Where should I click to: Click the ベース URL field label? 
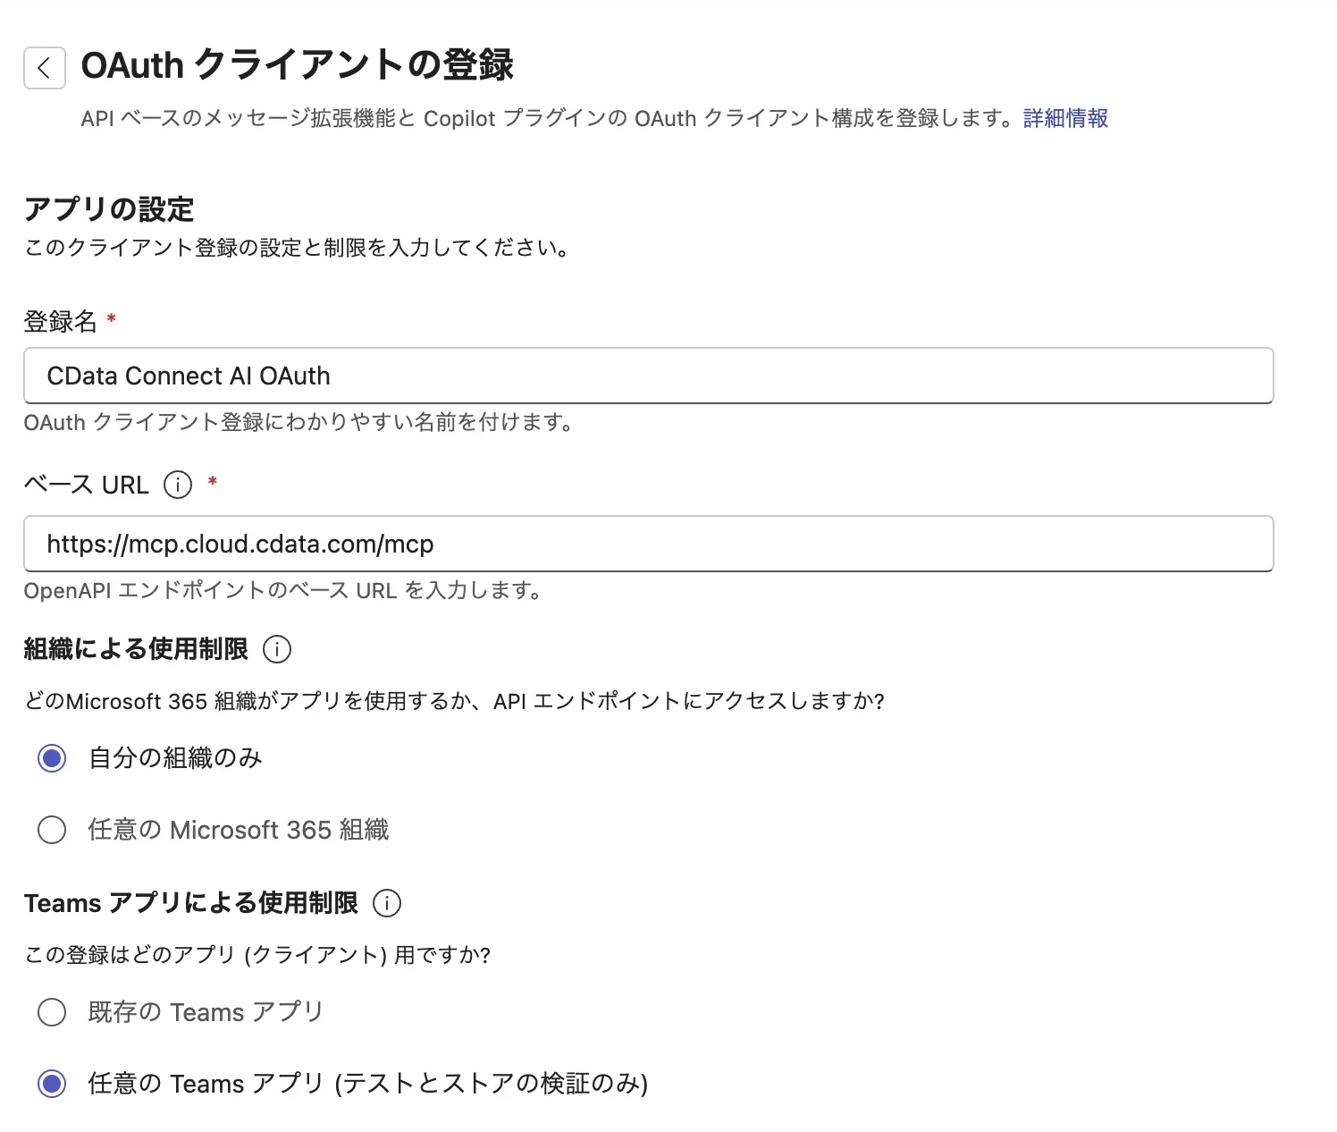coord(87,485)
